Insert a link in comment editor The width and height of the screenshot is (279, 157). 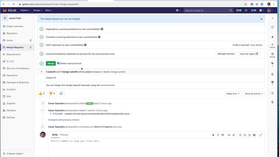(234, 135)
